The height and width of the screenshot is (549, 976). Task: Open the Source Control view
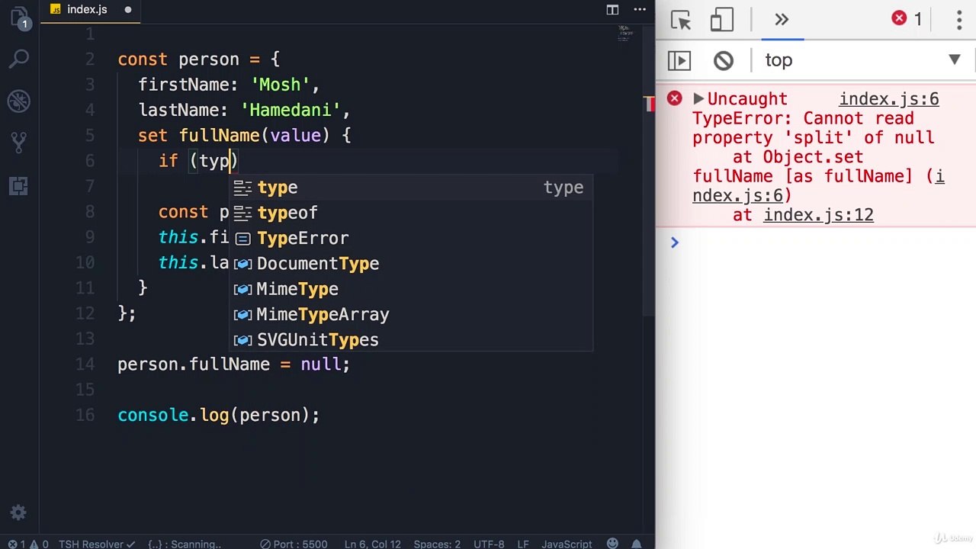click(x=19, y=143)
